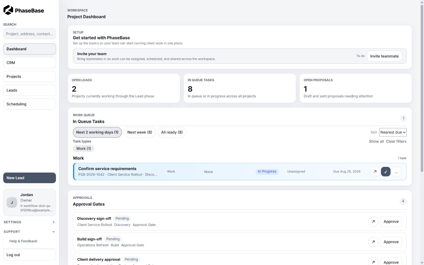Click the Jordan avatar J badge
The height and width of the screenshot is (265, 424).
point(12,202)
